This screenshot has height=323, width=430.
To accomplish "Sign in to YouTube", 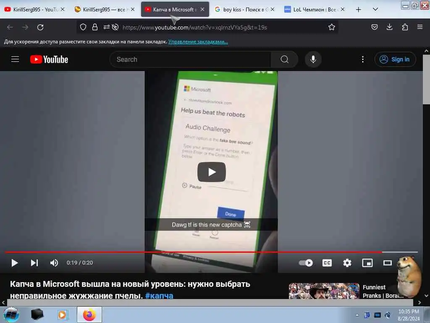I will (395, 59).
